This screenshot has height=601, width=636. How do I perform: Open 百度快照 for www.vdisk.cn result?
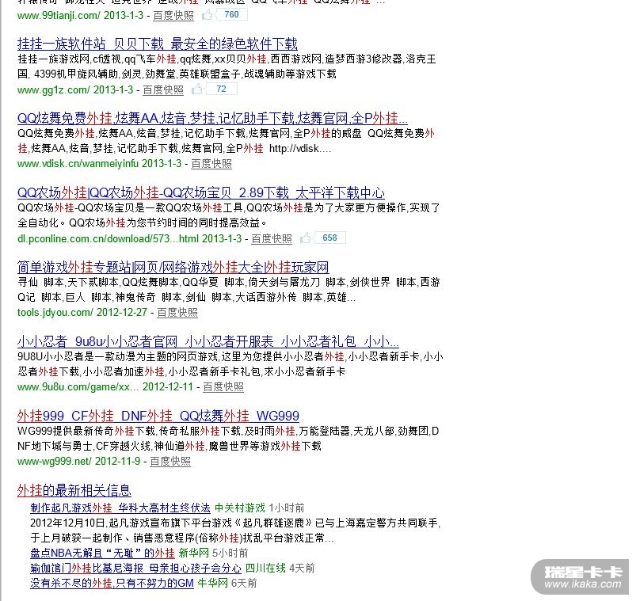[211, 163]
